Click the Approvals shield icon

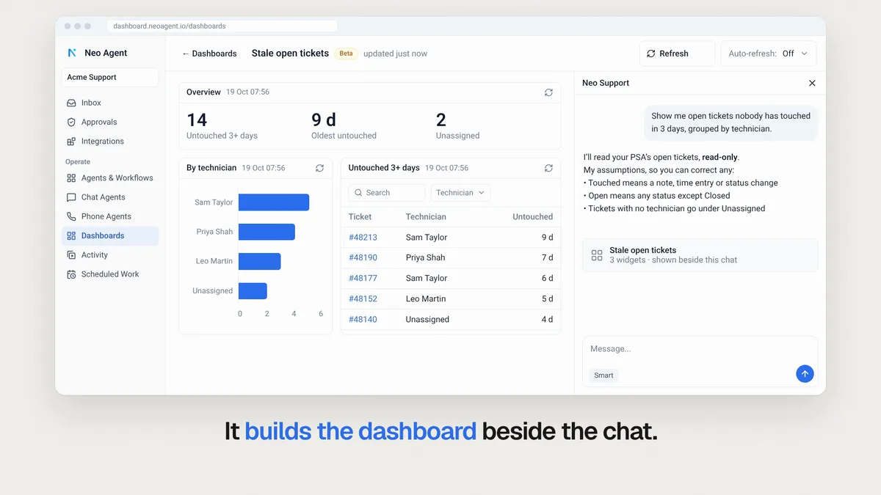point(71,122)
